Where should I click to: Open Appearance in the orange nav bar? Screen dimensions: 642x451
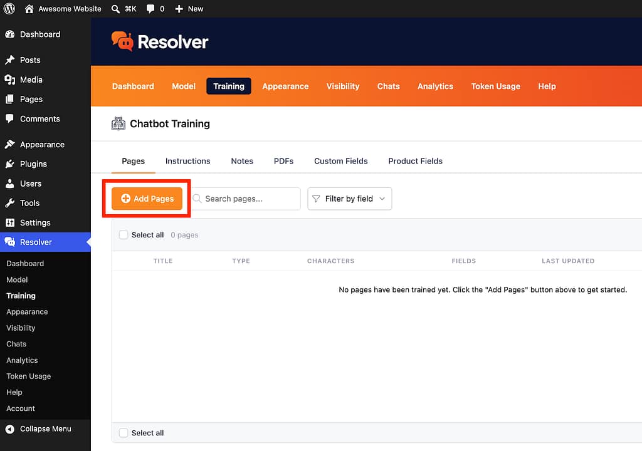[x=285, y=86]
